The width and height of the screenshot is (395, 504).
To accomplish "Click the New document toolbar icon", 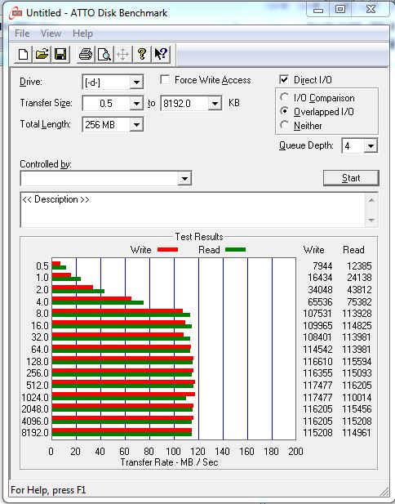I will (x=23, y=54).
